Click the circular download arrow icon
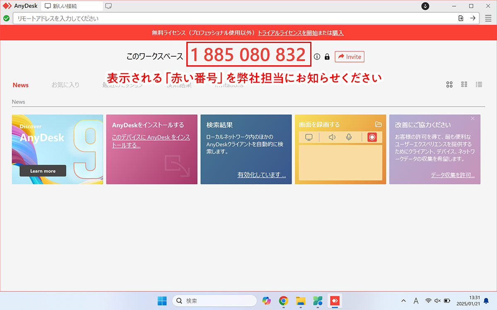 pyautogui.click(x=425, y=6)
